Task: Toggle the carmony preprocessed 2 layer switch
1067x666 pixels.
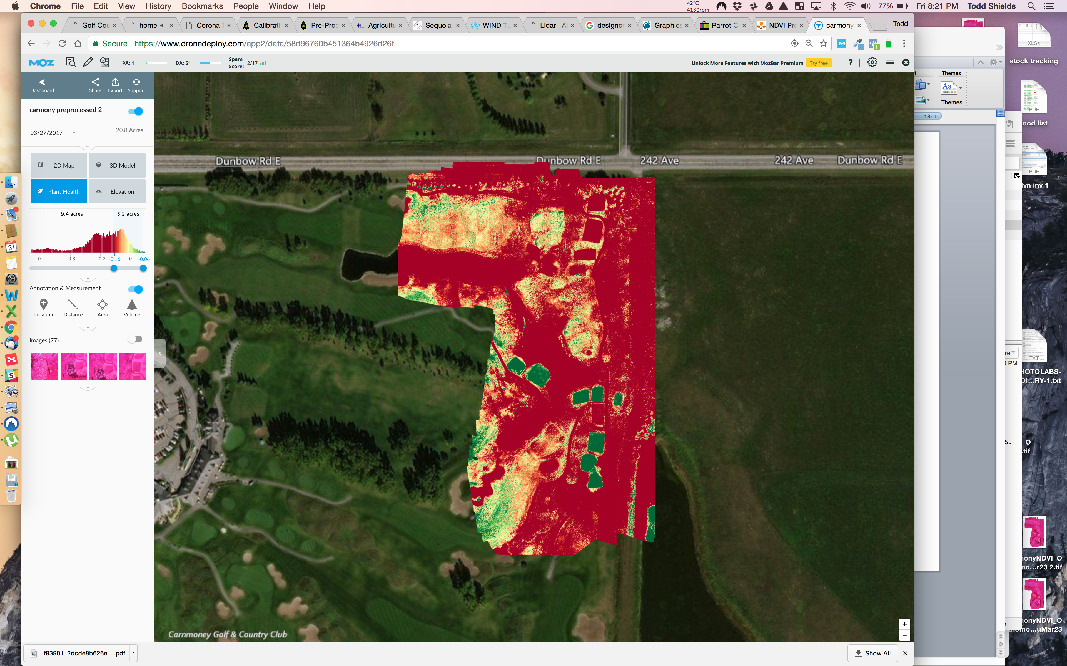Action: [136, 112]
